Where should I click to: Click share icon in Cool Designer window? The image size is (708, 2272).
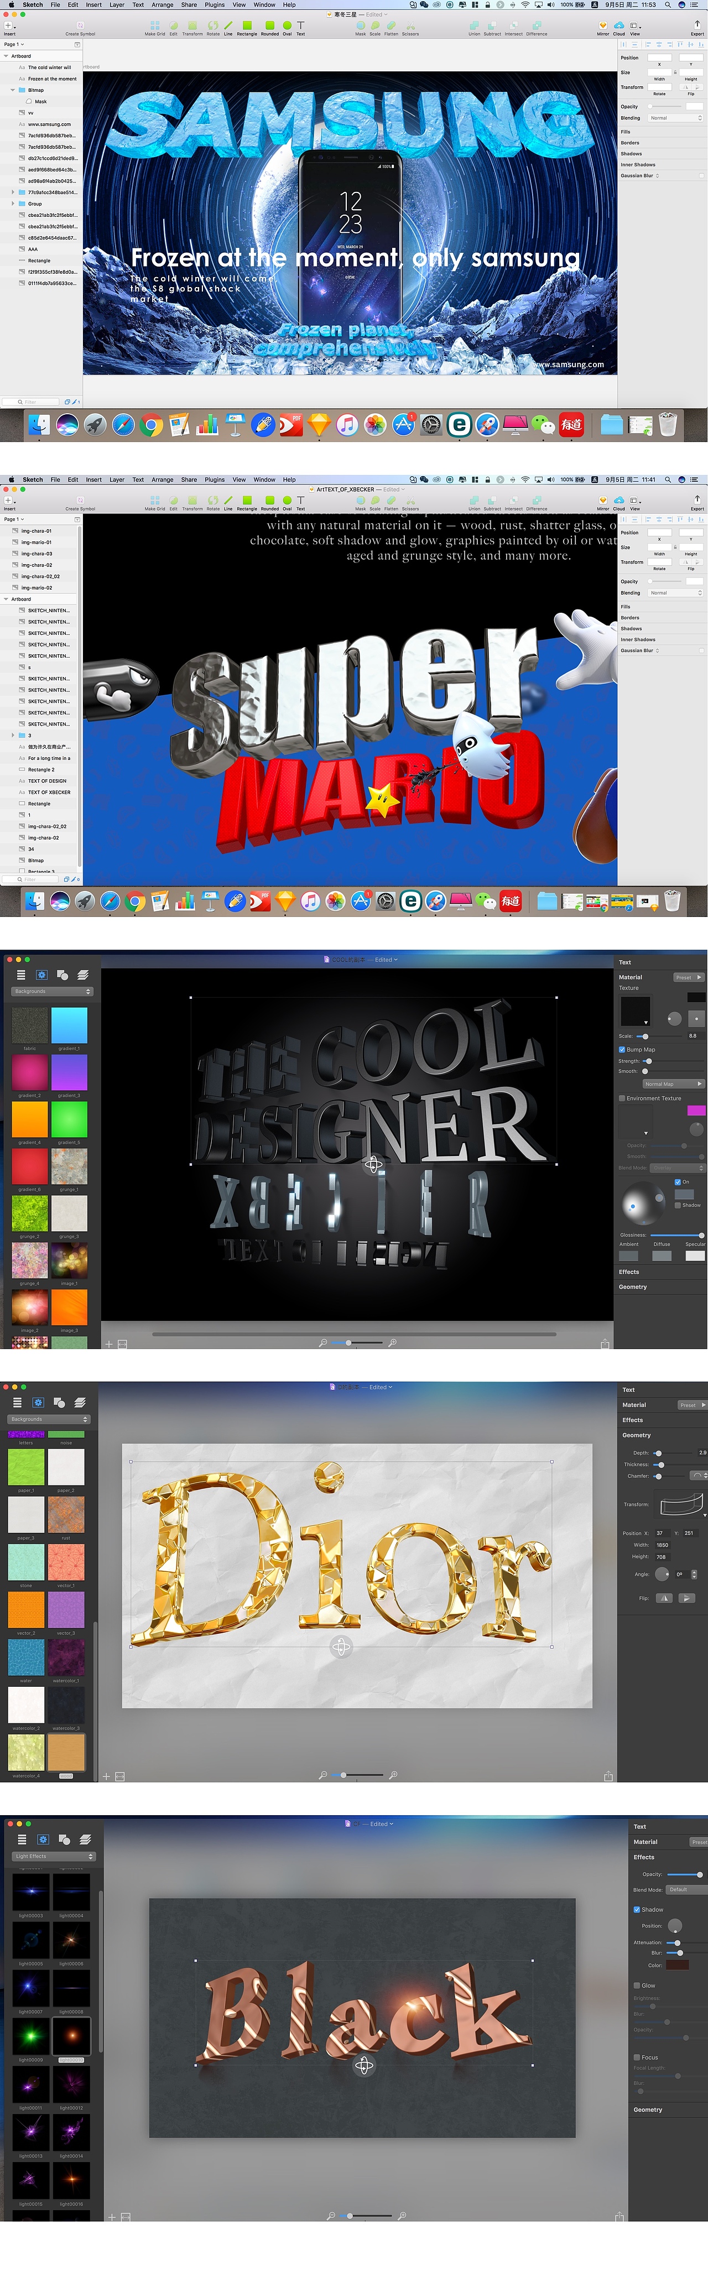click(605, 1344)
